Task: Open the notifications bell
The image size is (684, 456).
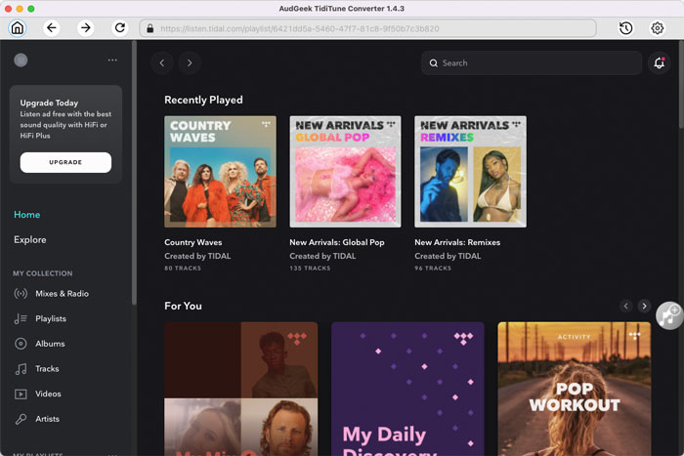Action: (660, 62)
